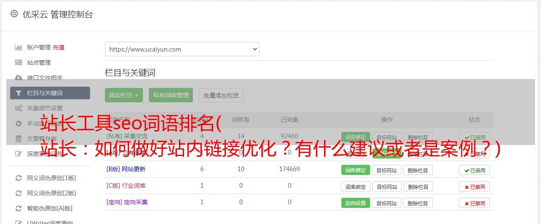Screen dimensions: 541x224
Task: Toggle 已禁用 status for 行业词库
Action: pyautogui.click(x=475, y=187)
